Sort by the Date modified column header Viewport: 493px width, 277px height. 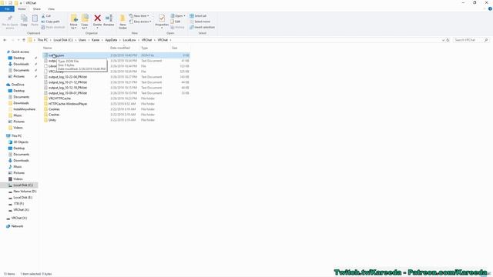[120, 48]
